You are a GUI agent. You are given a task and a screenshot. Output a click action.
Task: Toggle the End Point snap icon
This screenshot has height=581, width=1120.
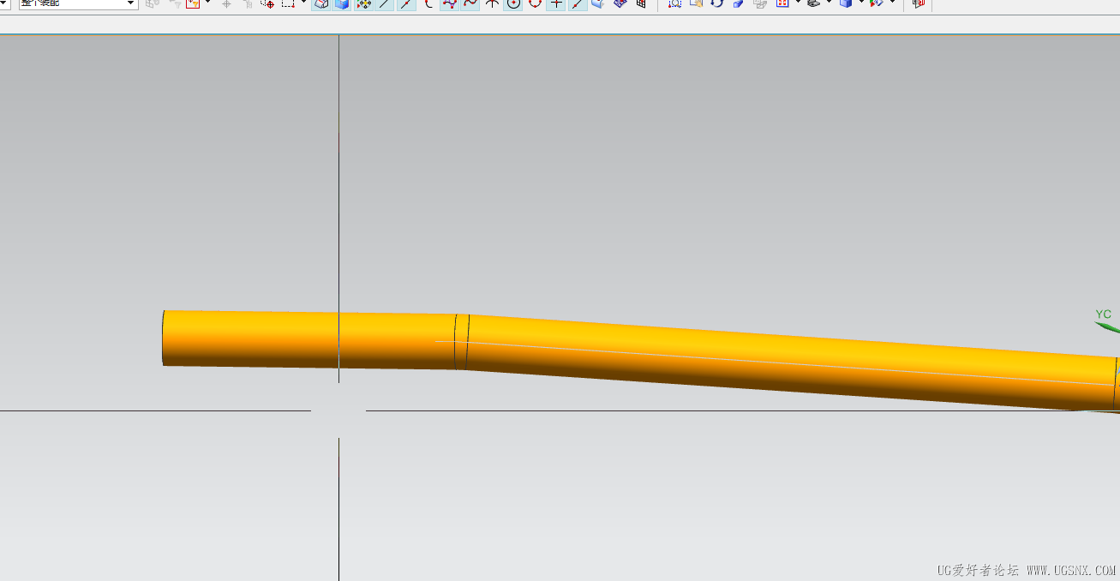pyautogui.click(x=385, y=4)
